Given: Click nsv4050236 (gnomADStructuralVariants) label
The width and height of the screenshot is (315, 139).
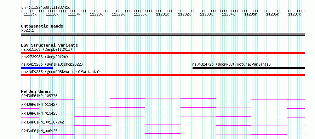Looking at the screenshot, I should 61,72.
